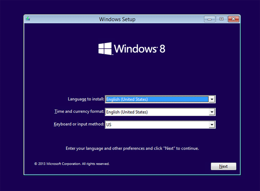The height and width of the screenshot is (191, 260).
Task: Click the Windows 8 logo
Action: point(132,49)
